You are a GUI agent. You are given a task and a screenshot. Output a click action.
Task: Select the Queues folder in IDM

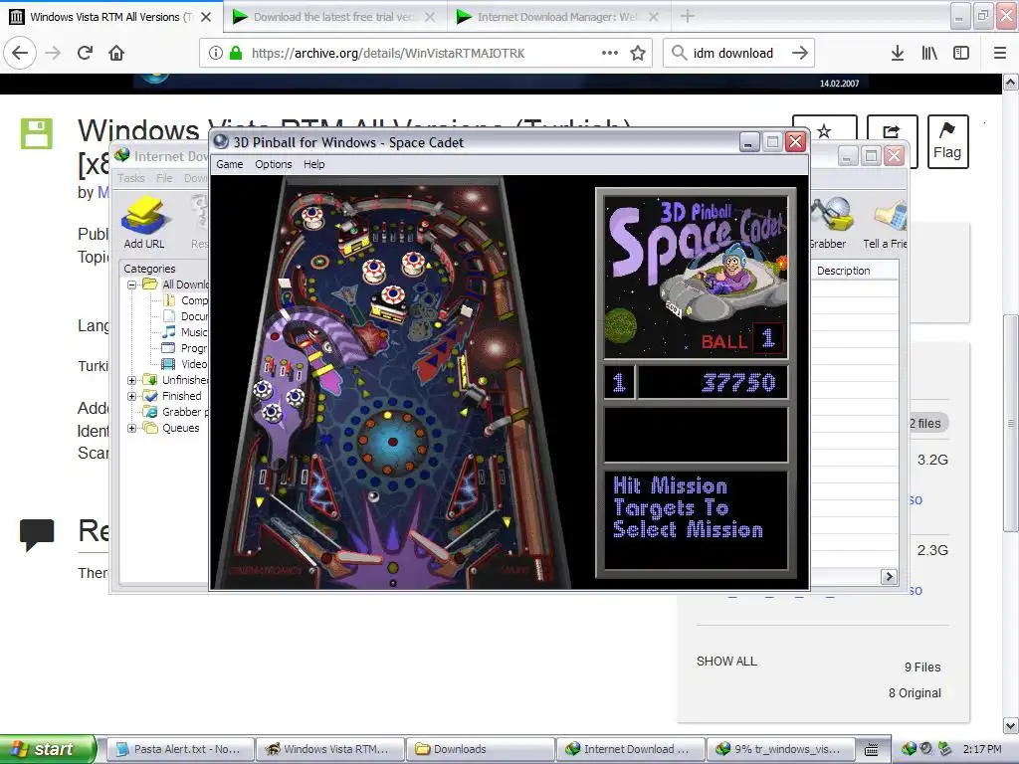tap(171, 428)
